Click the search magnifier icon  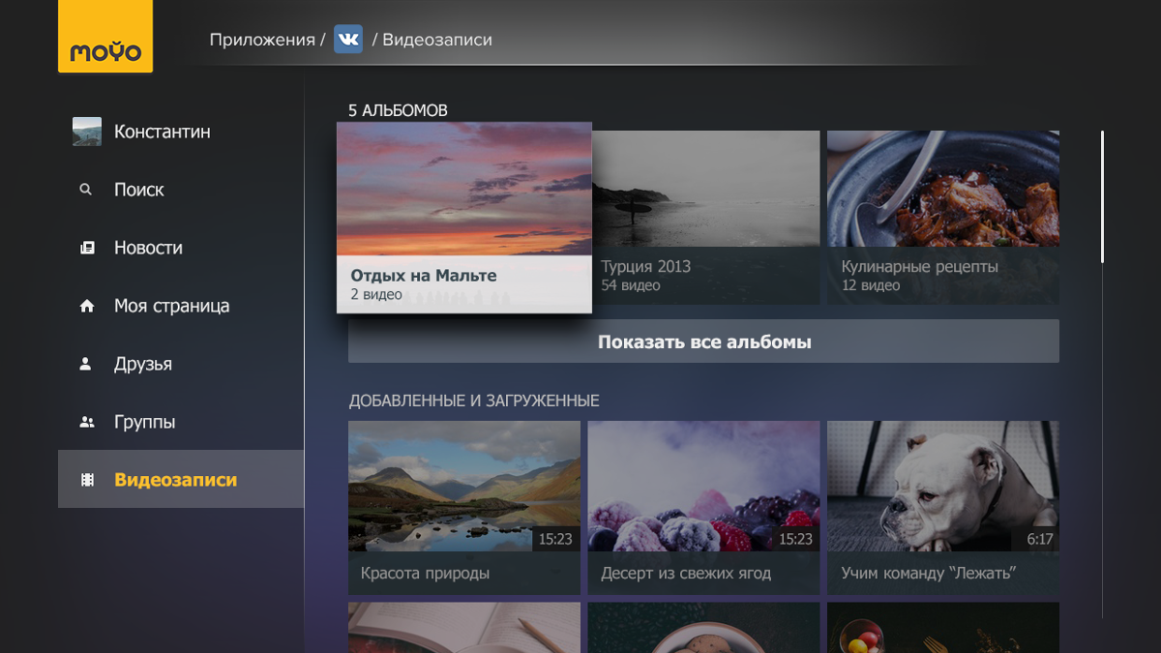click(x=86, y=190)
